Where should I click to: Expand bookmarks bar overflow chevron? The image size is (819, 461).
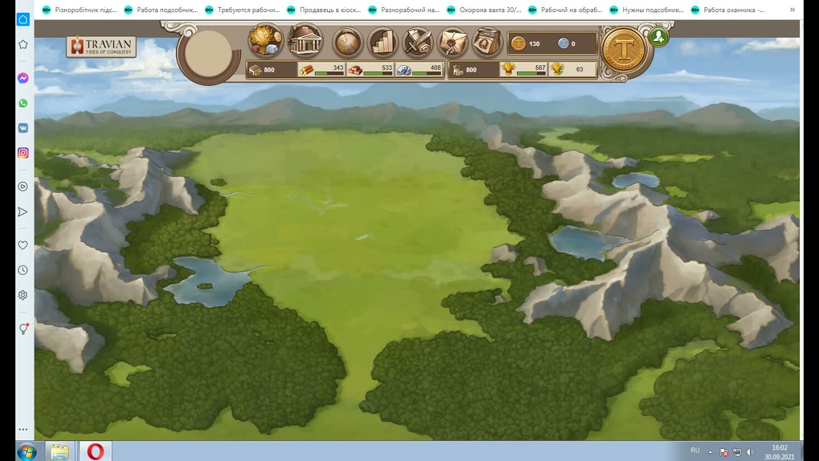pos(793,10)
